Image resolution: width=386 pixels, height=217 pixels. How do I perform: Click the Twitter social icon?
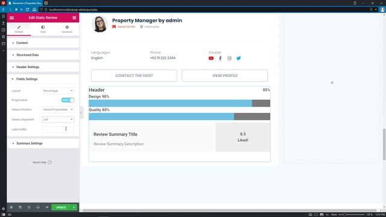(x=239, y=58)
